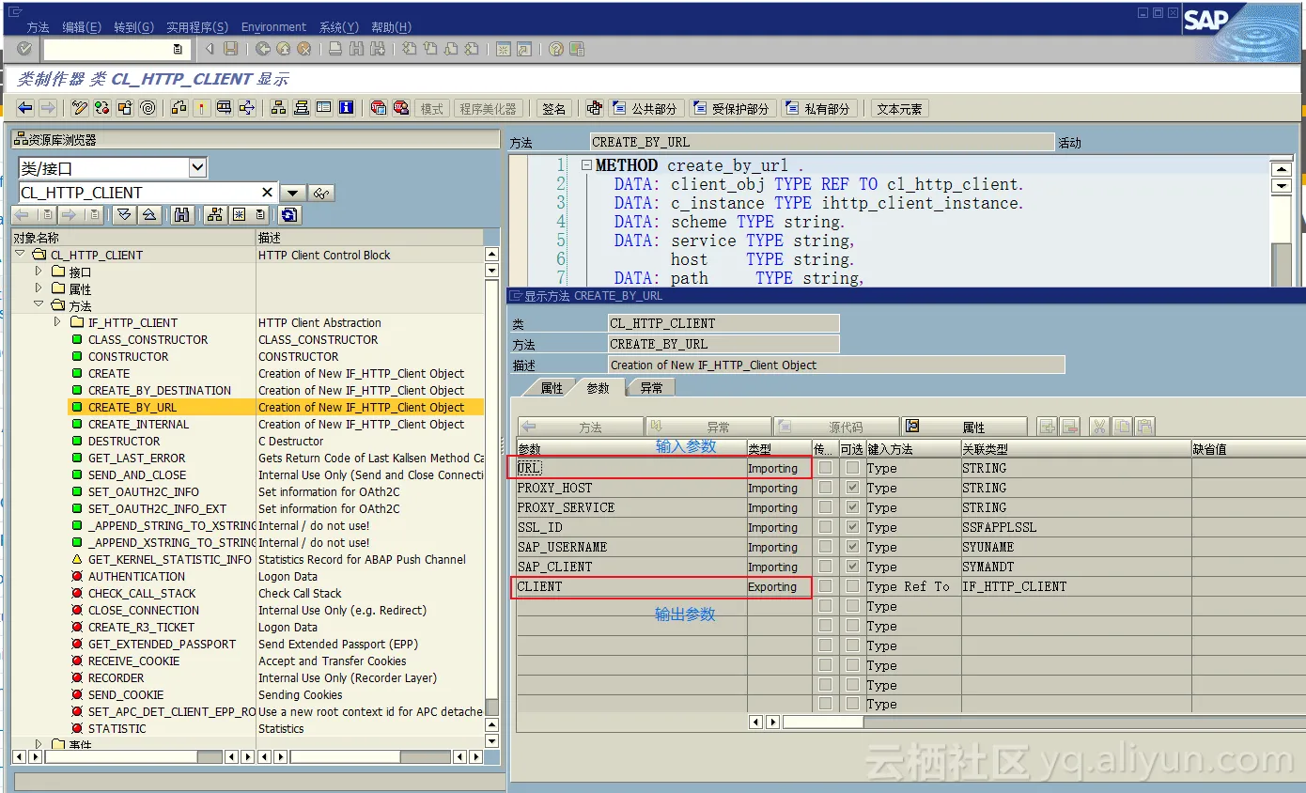Image resolution: width=1306 pixels, height=793 pixels.
Task: Open the 转到(G) menu
Action: (x=133, y=27)
